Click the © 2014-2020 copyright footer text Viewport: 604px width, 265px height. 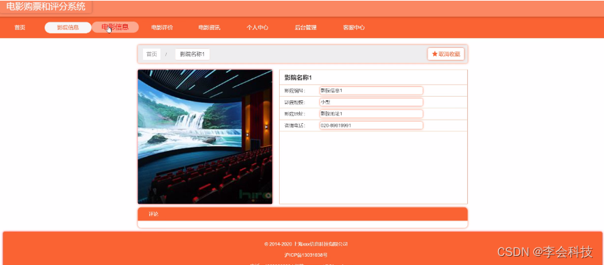(306, 244)
